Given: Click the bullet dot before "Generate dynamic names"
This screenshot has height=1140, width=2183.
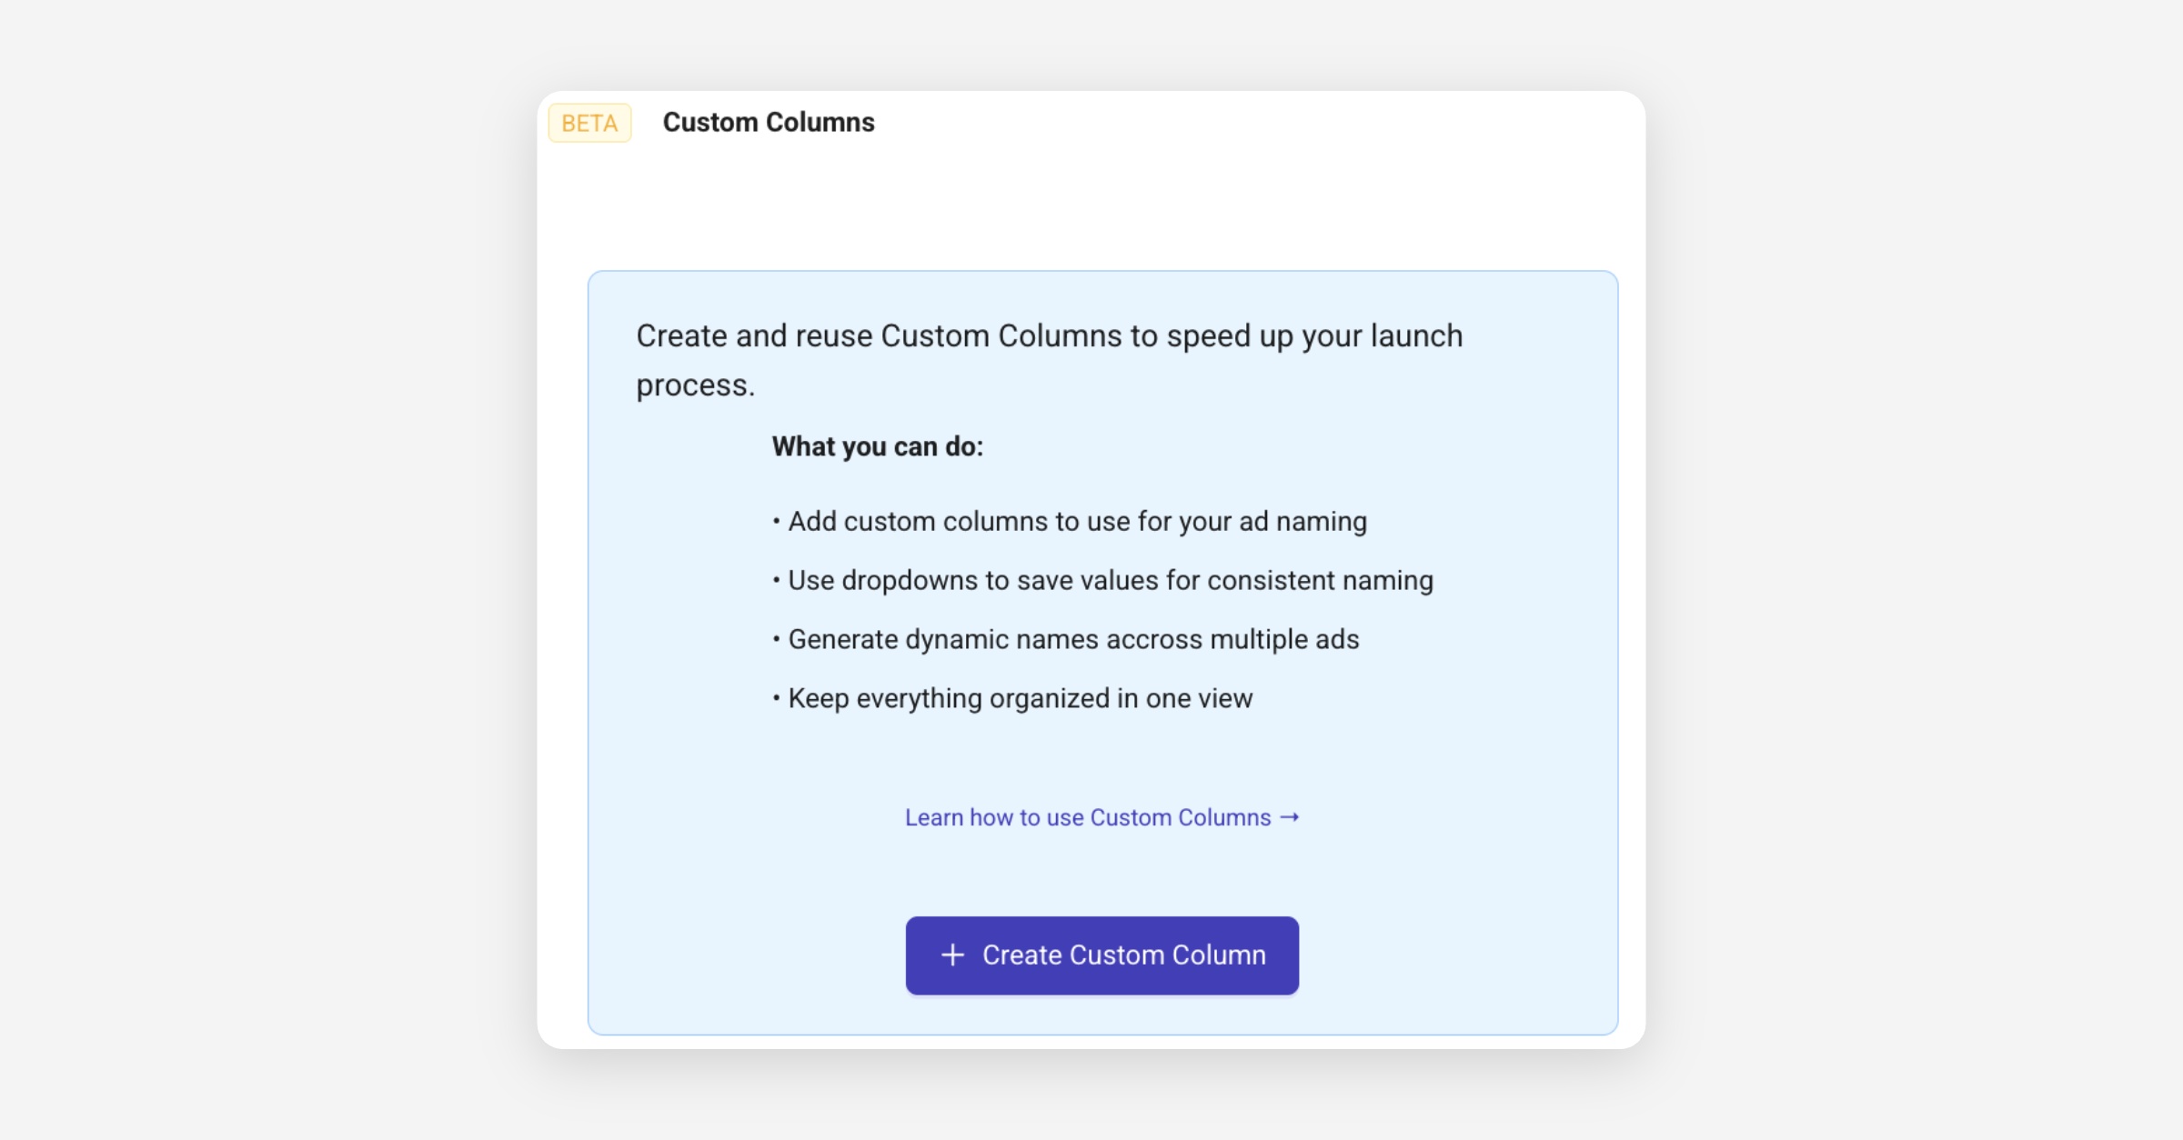Looking at the screenshot, I should pyautogui.click(x=776, y=639).
